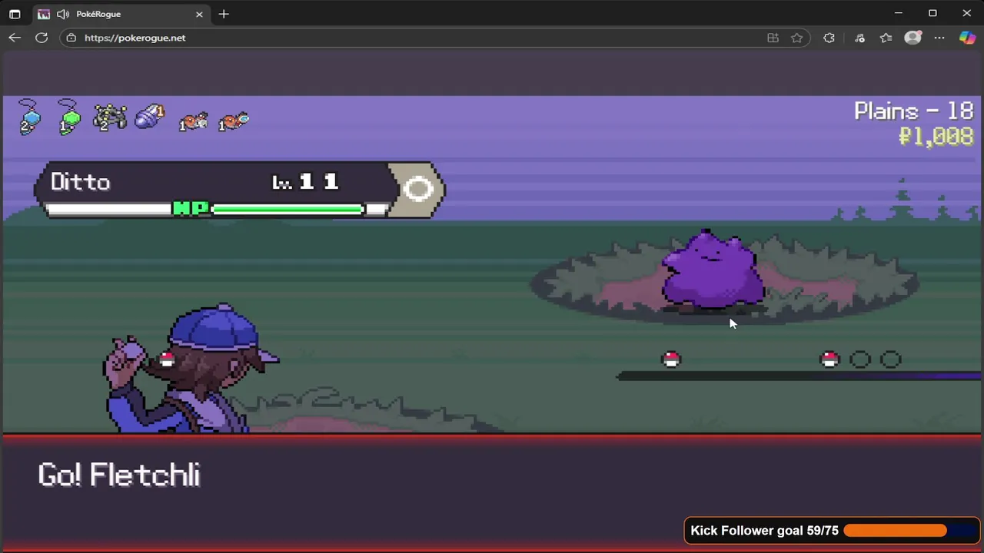
Task: Click the ₽1,008 money counter
Action: pyautogui.click(x=936, y=137)
